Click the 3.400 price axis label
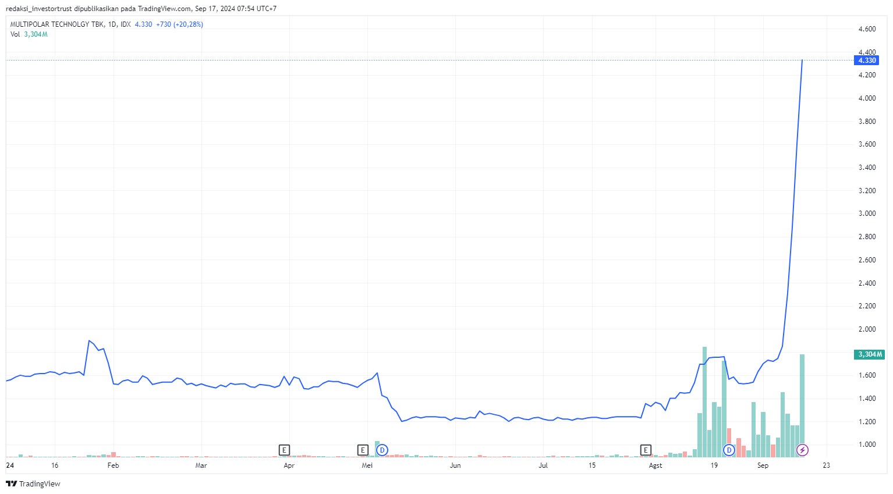The width and height of the screenshot is (893, 494). click(x=867, y=168)
